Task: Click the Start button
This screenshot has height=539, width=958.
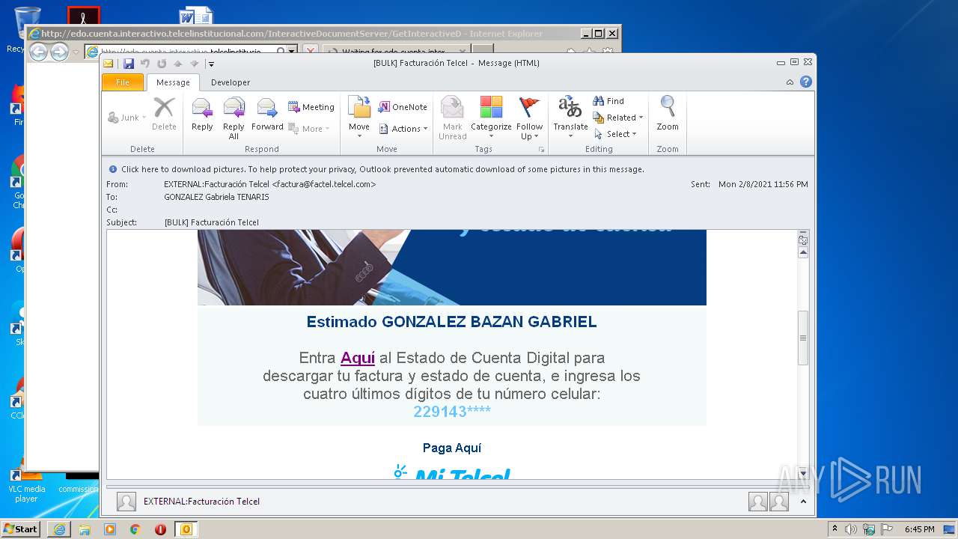Action: tap(20, 529)
